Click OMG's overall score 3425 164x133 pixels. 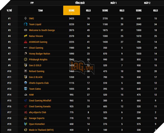(x=72, y=19)
